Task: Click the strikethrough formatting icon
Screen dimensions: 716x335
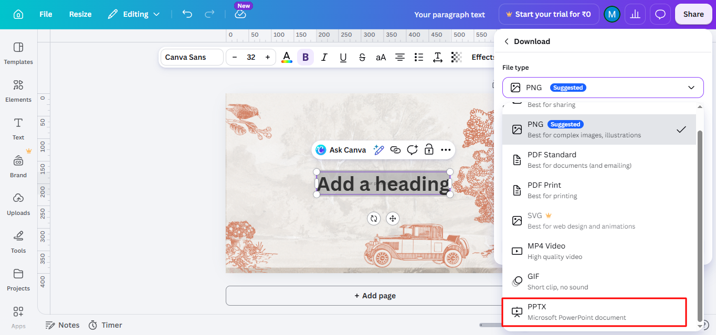Action: click(x=362, y=57)
